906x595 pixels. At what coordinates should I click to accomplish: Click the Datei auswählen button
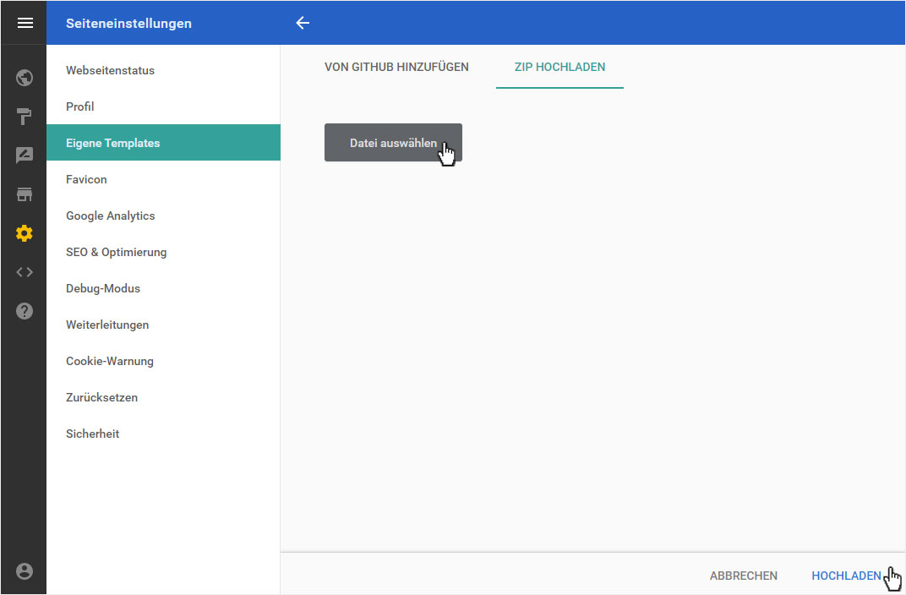click(393, 143)
